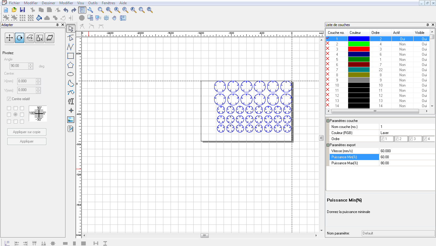The image size is (436, 246).
Task: Click the red color swatch of layer 3
Action: (359, 49)
